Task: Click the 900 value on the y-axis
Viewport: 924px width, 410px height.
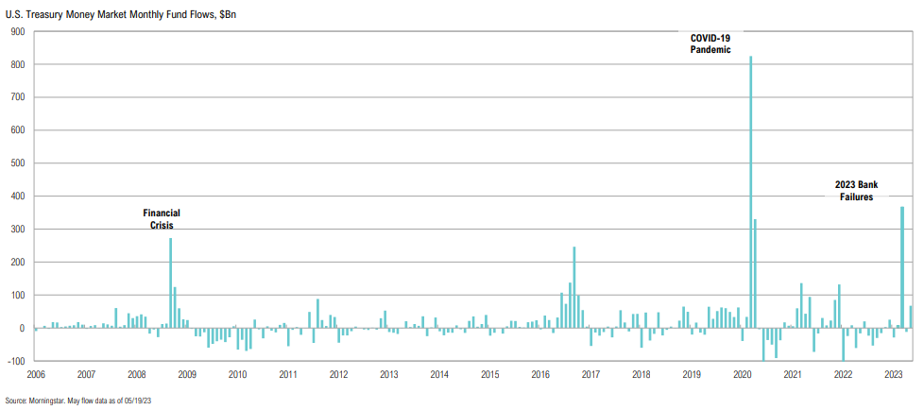Action: 17,31
